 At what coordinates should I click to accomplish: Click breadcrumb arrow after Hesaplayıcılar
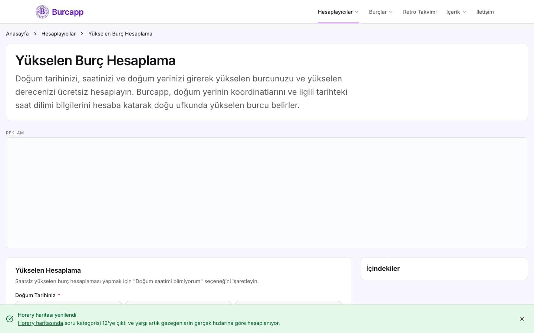click(x=82, y=34)
